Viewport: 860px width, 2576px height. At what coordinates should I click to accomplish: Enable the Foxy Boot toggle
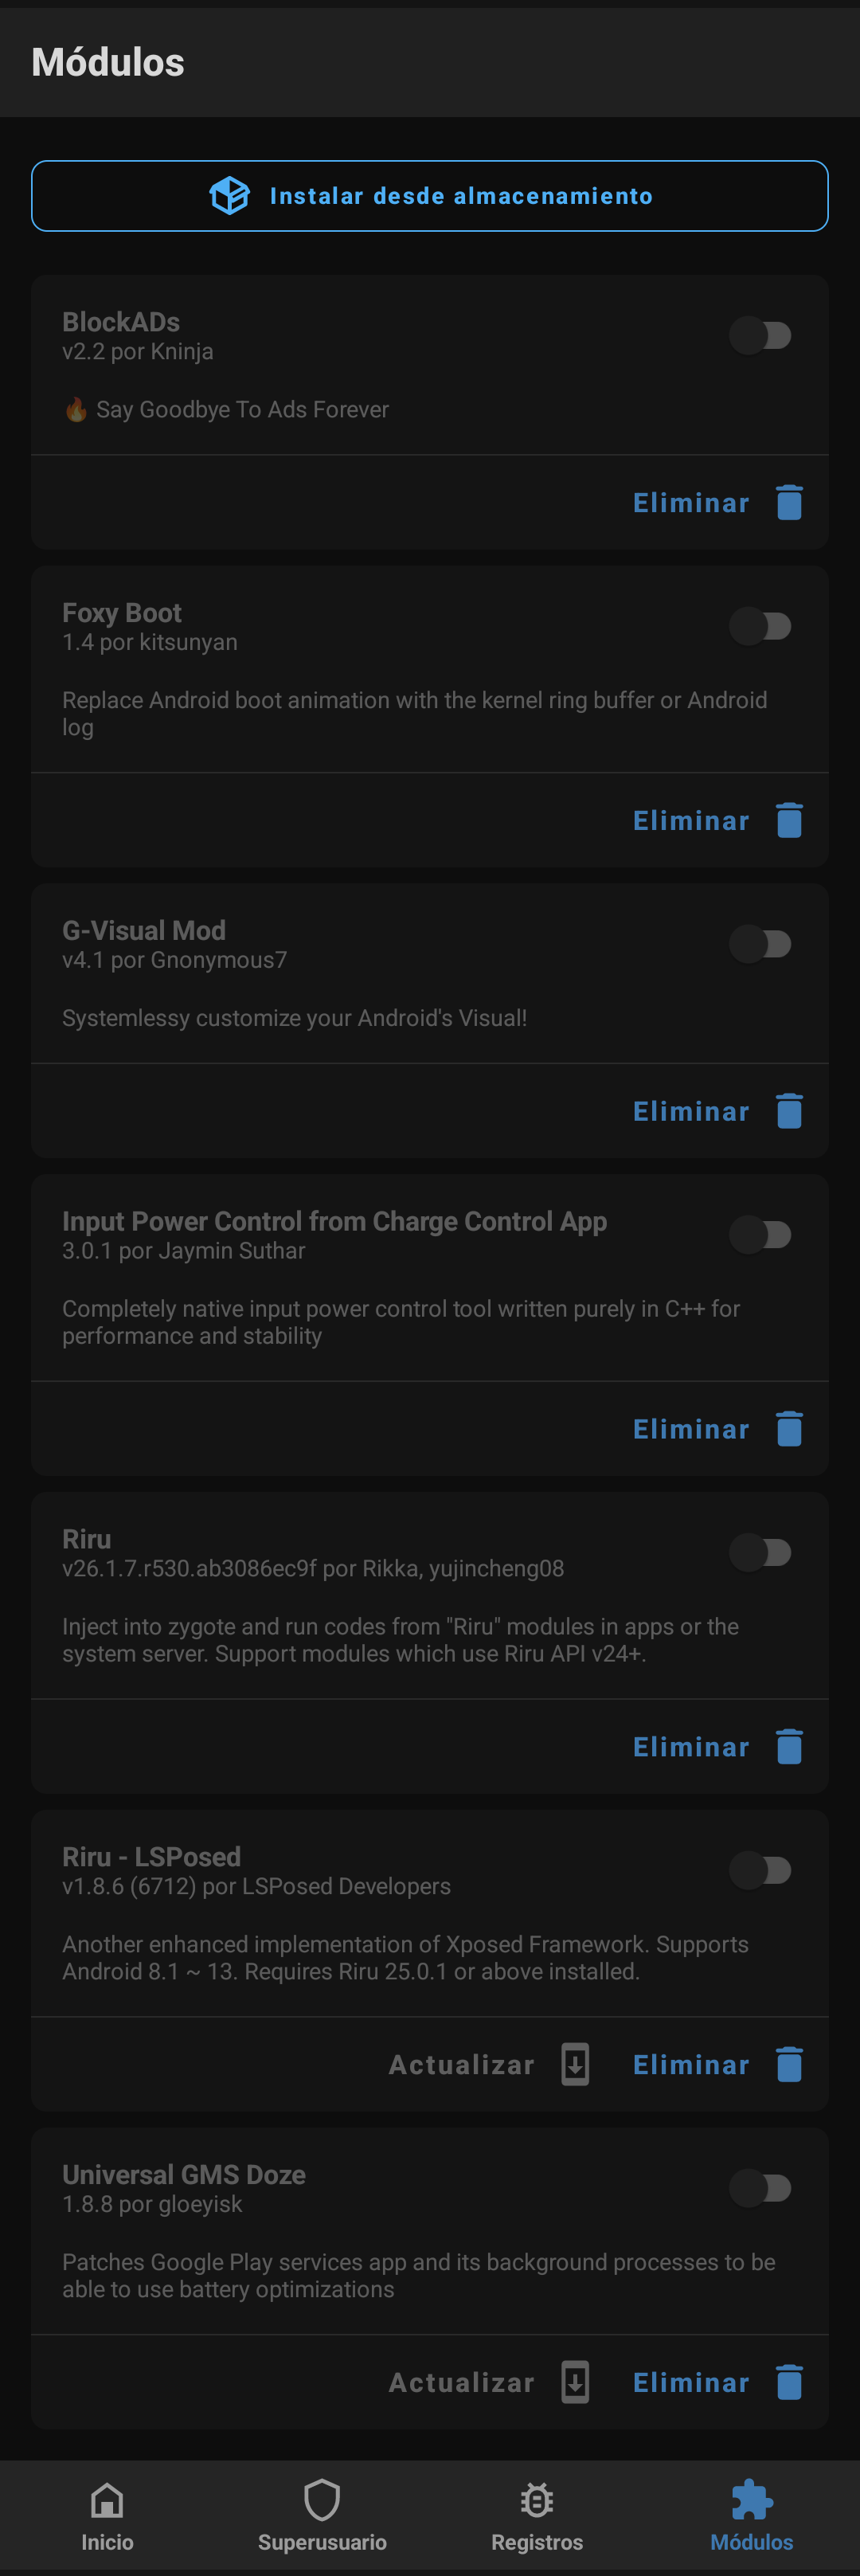(x=760, y=626)
